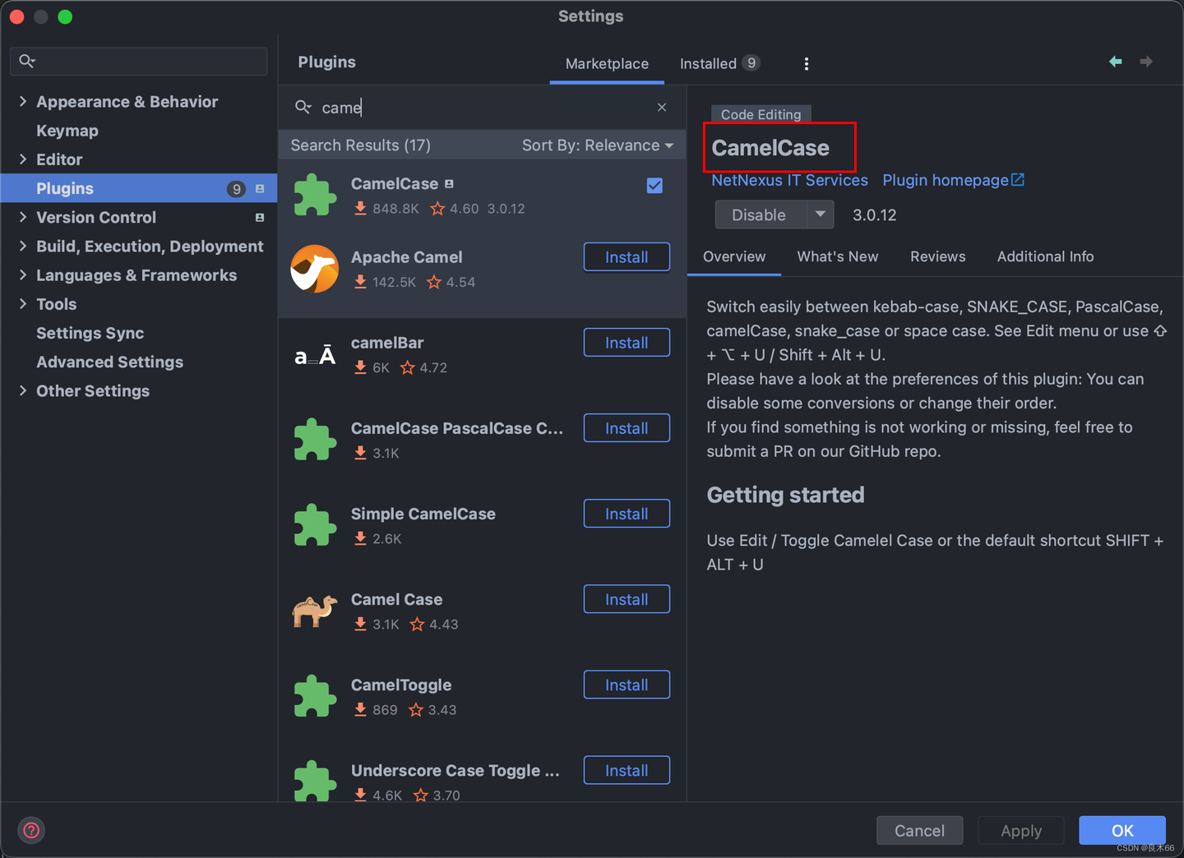
Task: Install the Camel Case plugin
Action: pyautogui.click(x=627, y=599)
